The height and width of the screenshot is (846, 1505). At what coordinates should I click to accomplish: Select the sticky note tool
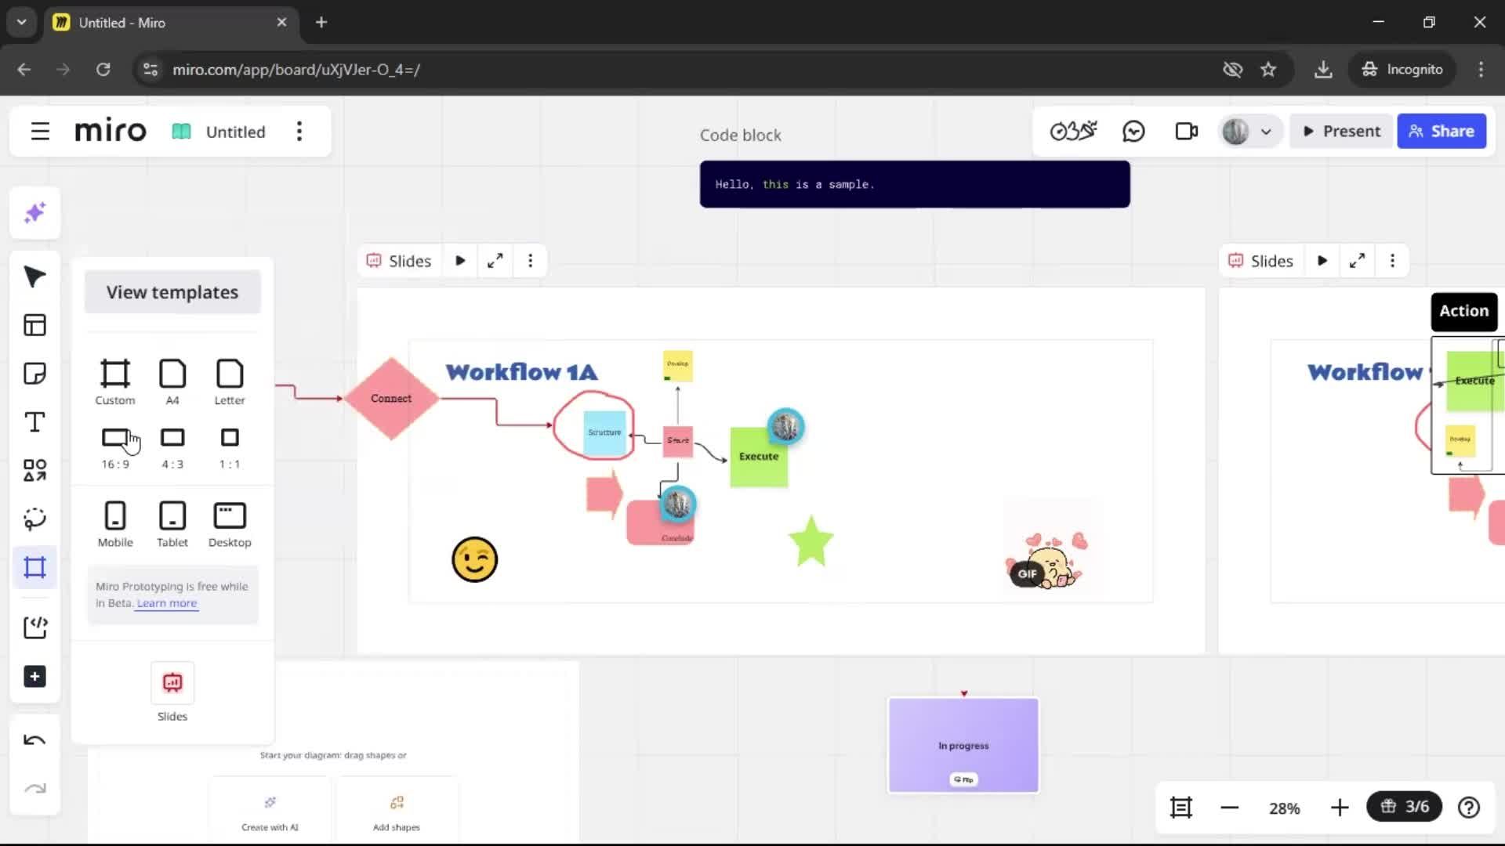click(34, 374)
